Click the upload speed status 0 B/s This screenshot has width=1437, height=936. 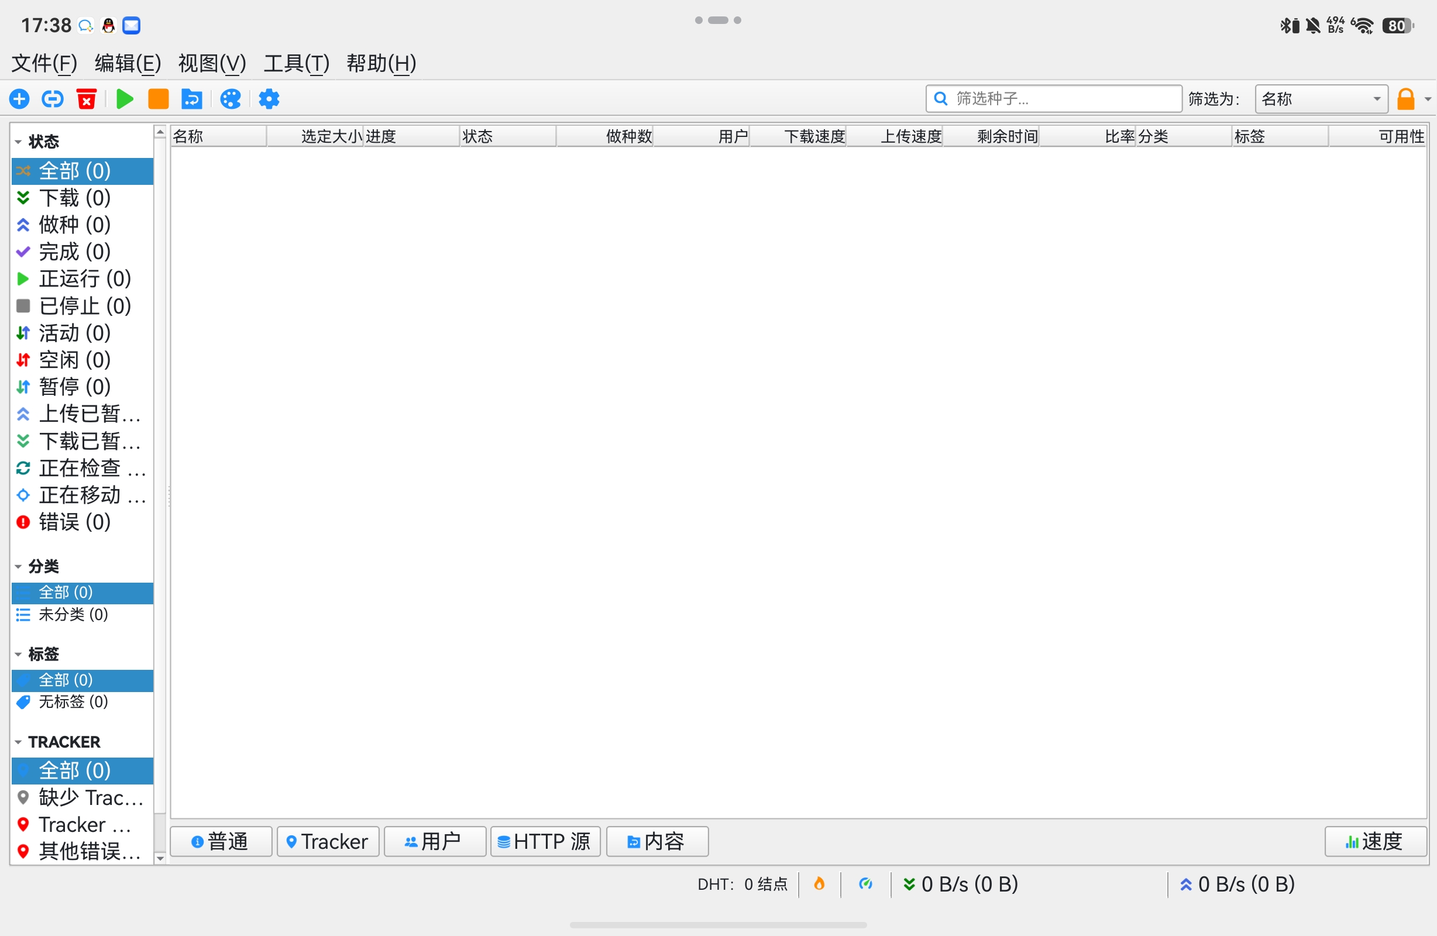1237,884
